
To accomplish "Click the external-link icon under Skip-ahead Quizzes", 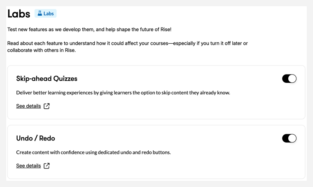I will coord(47,106).
